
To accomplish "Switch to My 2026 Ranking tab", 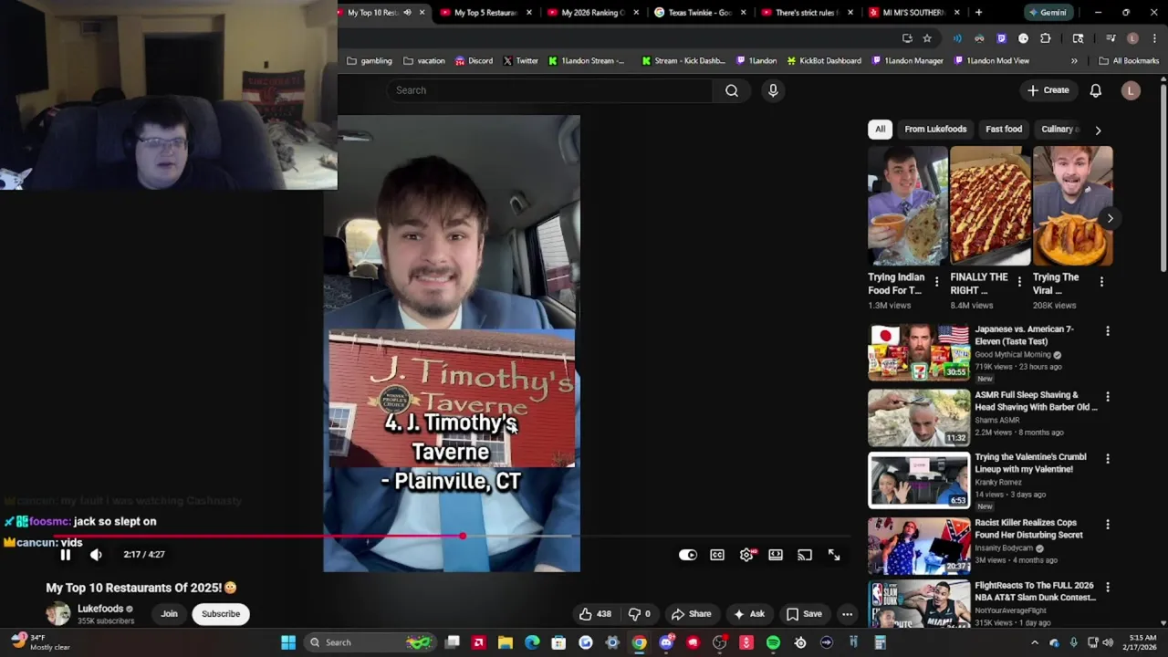I will click(x=590, y=13).
